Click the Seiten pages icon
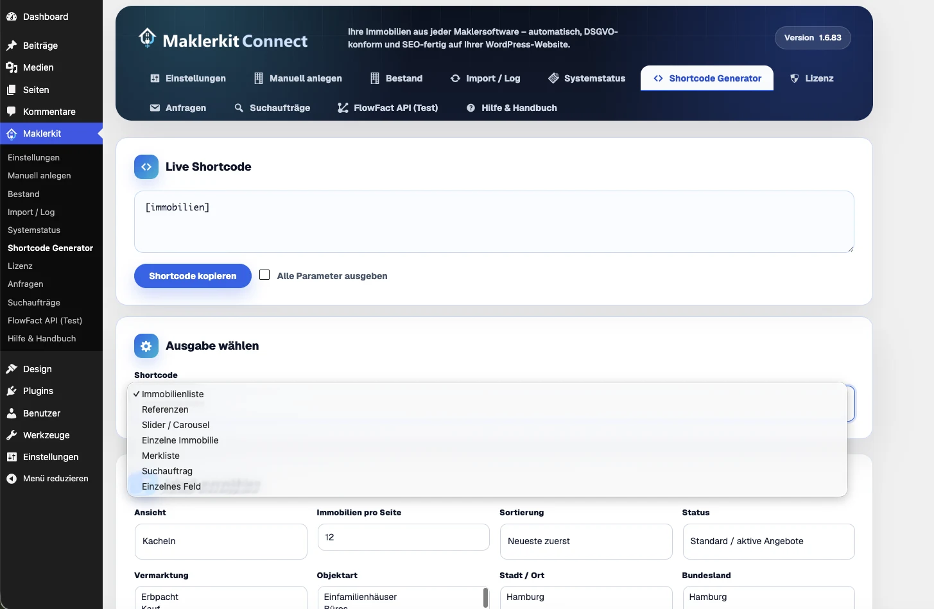934x609 pixels. tap(12, 90)
